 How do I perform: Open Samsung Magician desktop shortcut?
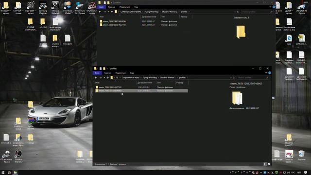[x=43, y=8]
